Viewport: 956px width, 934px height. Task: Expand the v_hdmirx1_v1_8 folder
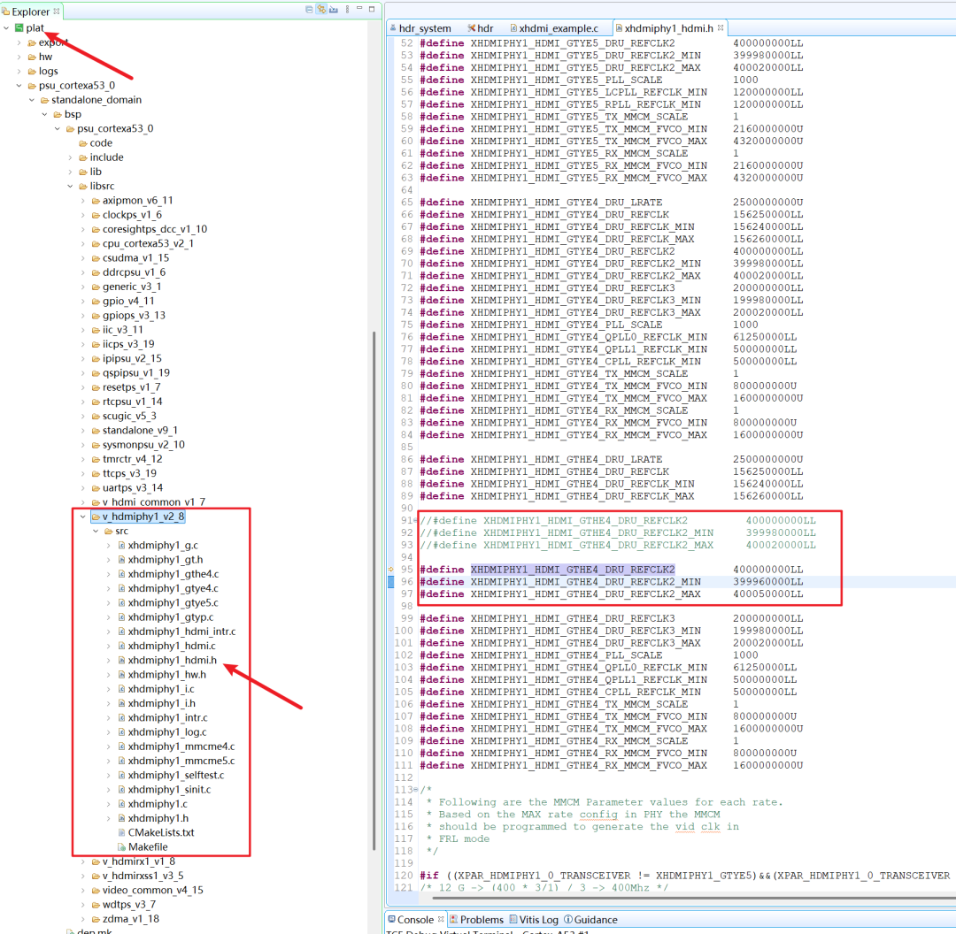coord(83,861)
